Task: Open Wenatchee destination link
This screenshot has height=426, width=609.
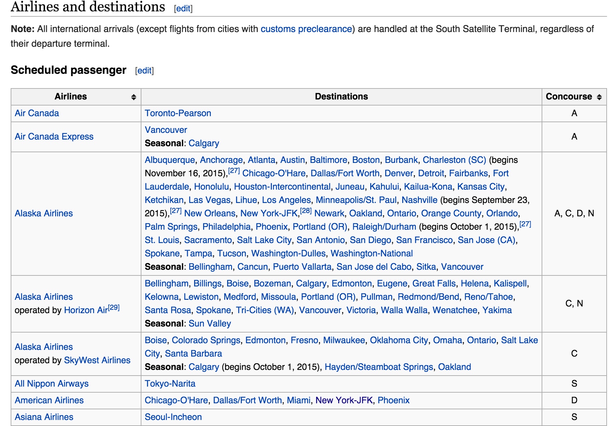Action: (455, 310)
